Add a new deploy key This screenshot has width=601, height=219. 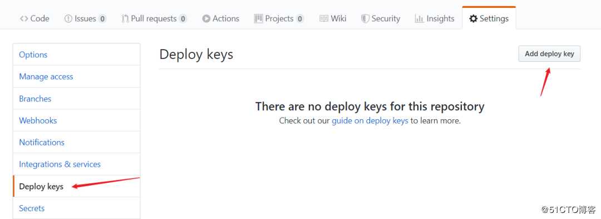(549, 53)
